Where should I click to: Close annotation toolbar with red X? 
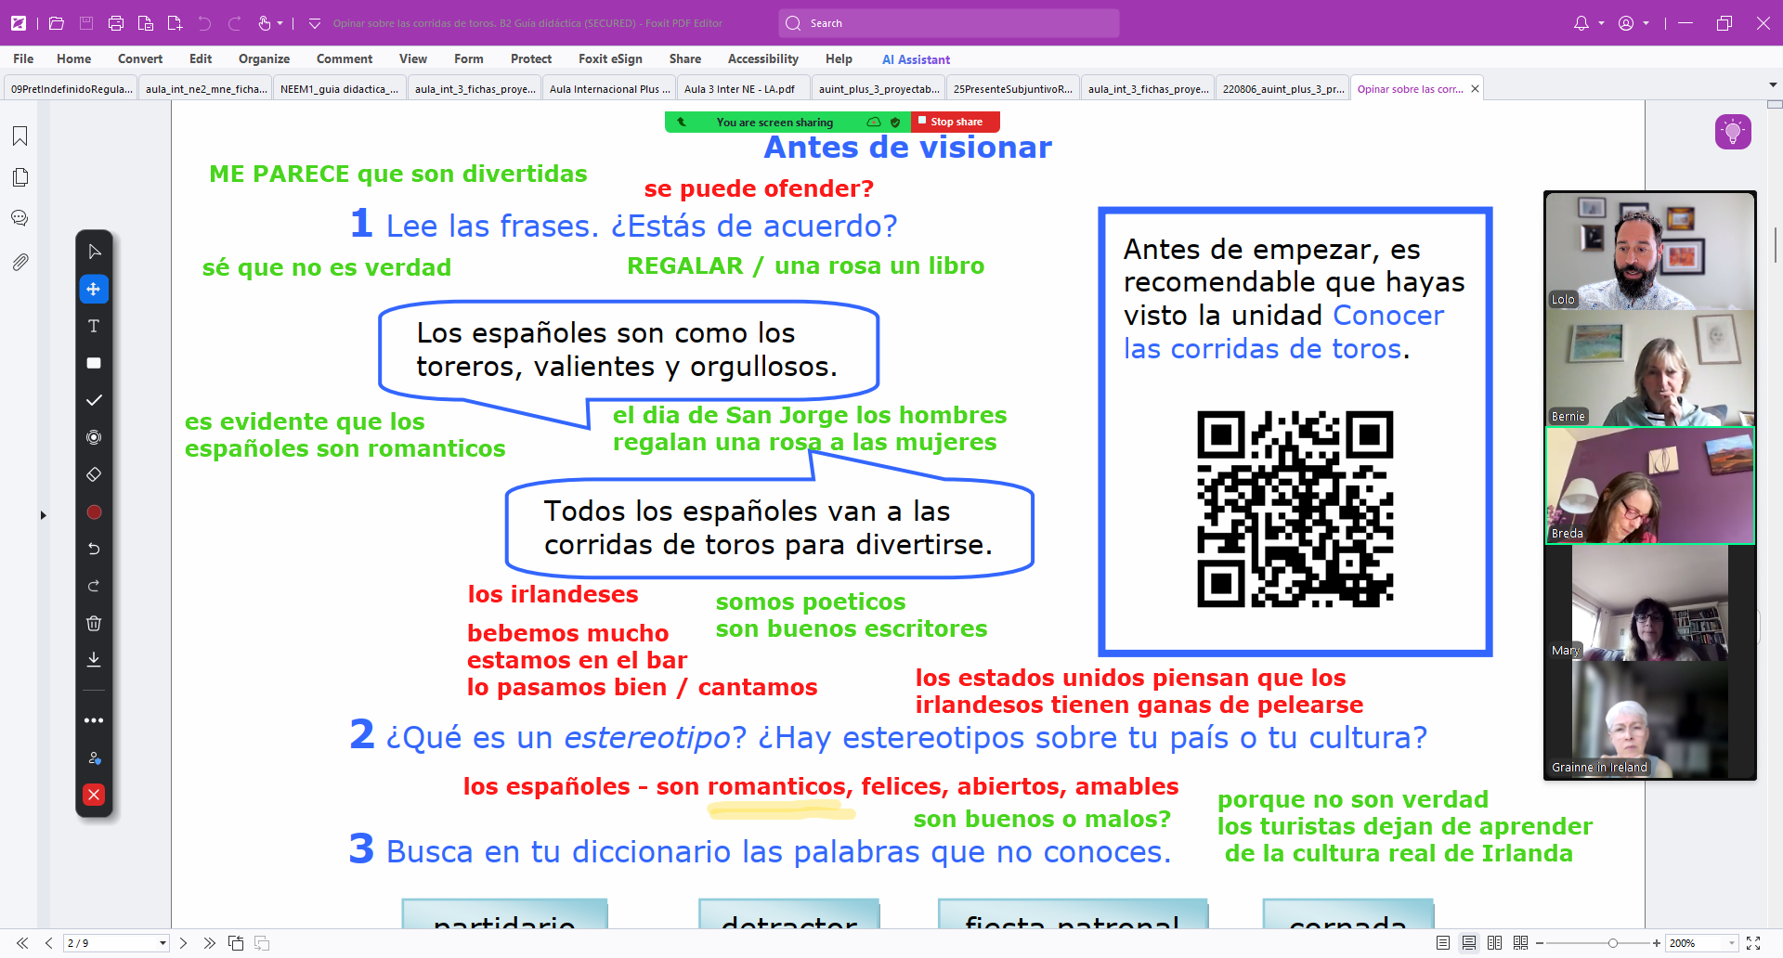[x=94, y=795]
